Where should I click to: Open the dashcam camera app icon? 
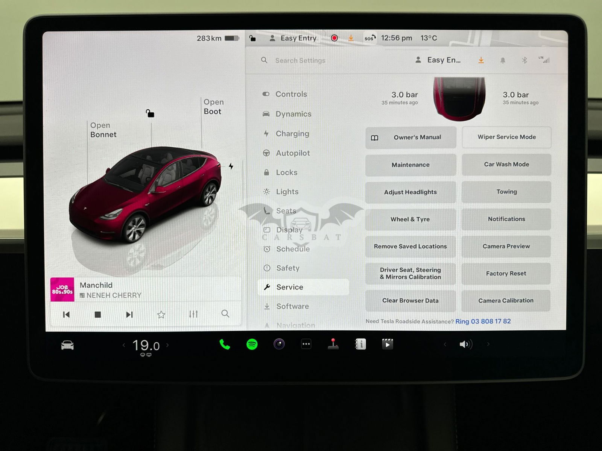click(x=279, y=344)
